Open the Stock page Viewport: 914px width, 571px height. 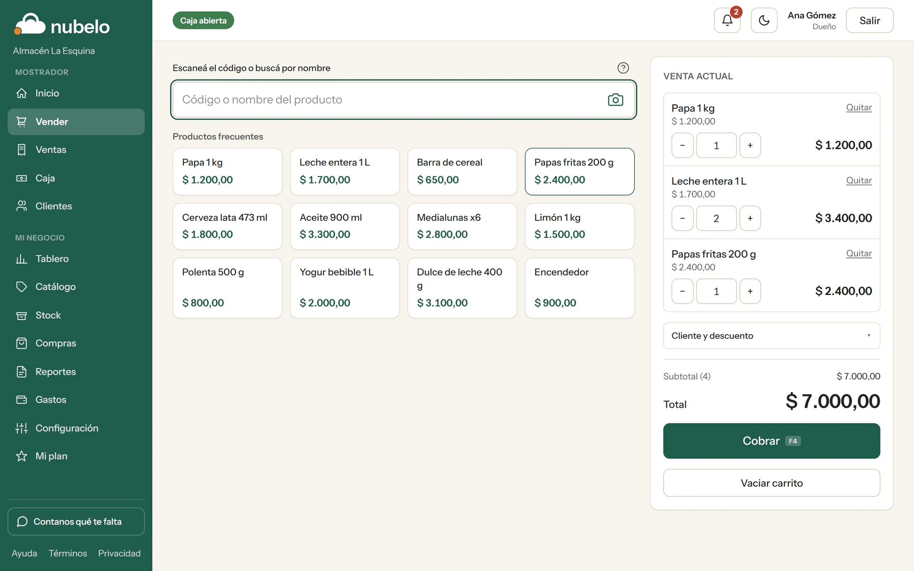[x=76, y=315]
